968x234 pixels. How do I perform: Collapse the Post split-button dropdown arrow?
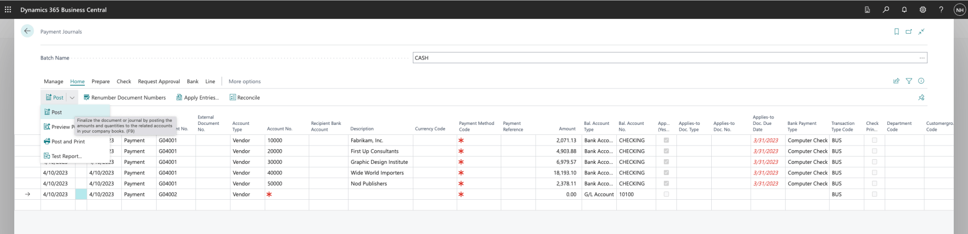point(72,97)
